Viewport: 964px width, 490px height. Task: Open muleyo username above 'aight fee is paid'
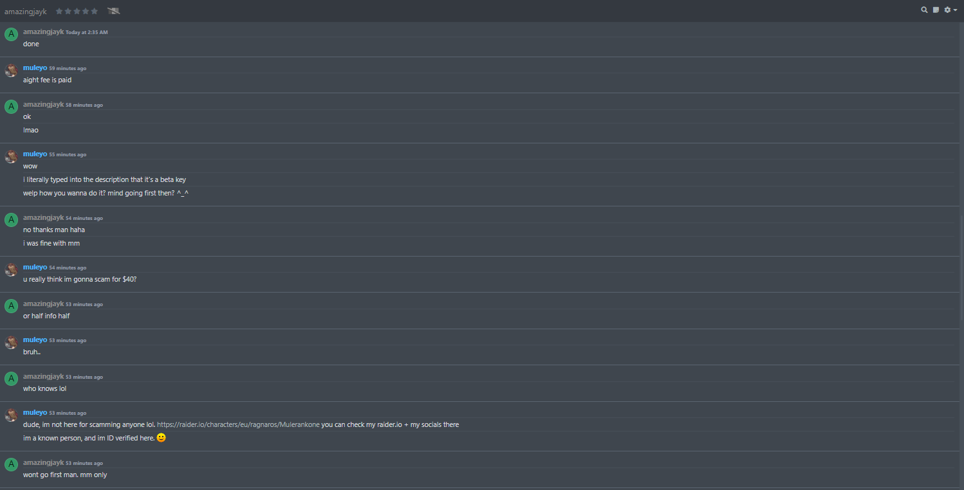(x=35, y=68)
